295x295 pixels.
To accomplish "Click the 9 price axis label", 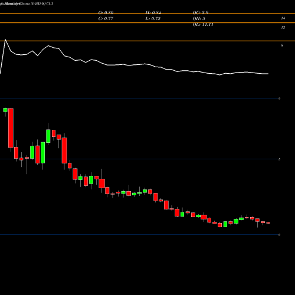I will [279, 99].
